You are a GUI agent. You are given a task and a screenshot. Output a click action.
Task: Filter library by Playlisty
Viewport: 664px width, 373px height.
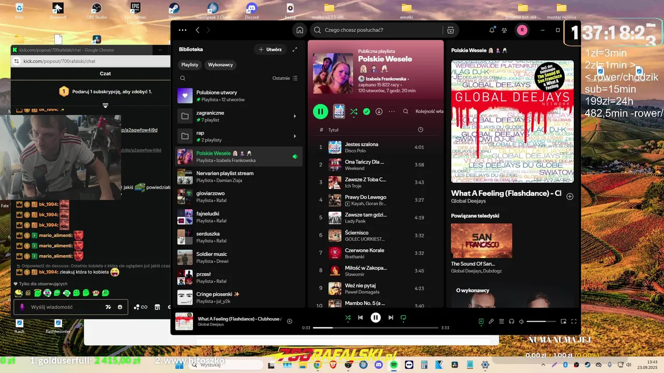click(x=190, y=65)
